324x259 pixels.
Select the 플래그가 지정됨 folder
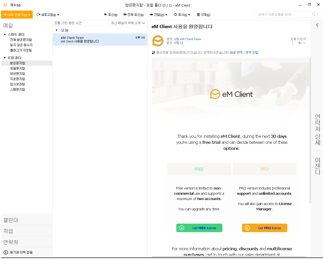(x=21, y=50)
